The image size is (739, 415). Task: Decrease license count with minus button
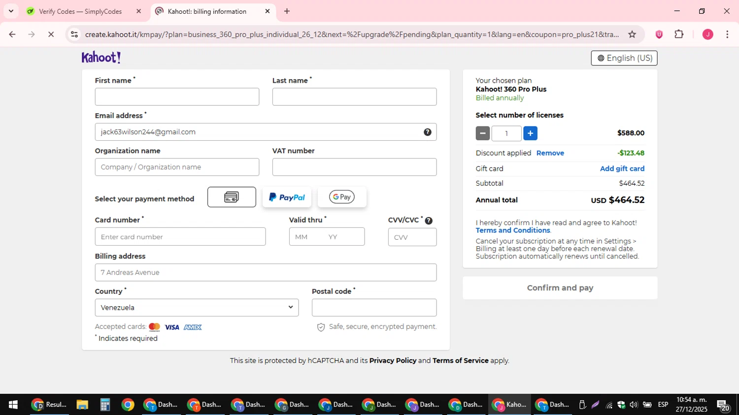click(x=483, y=133)
